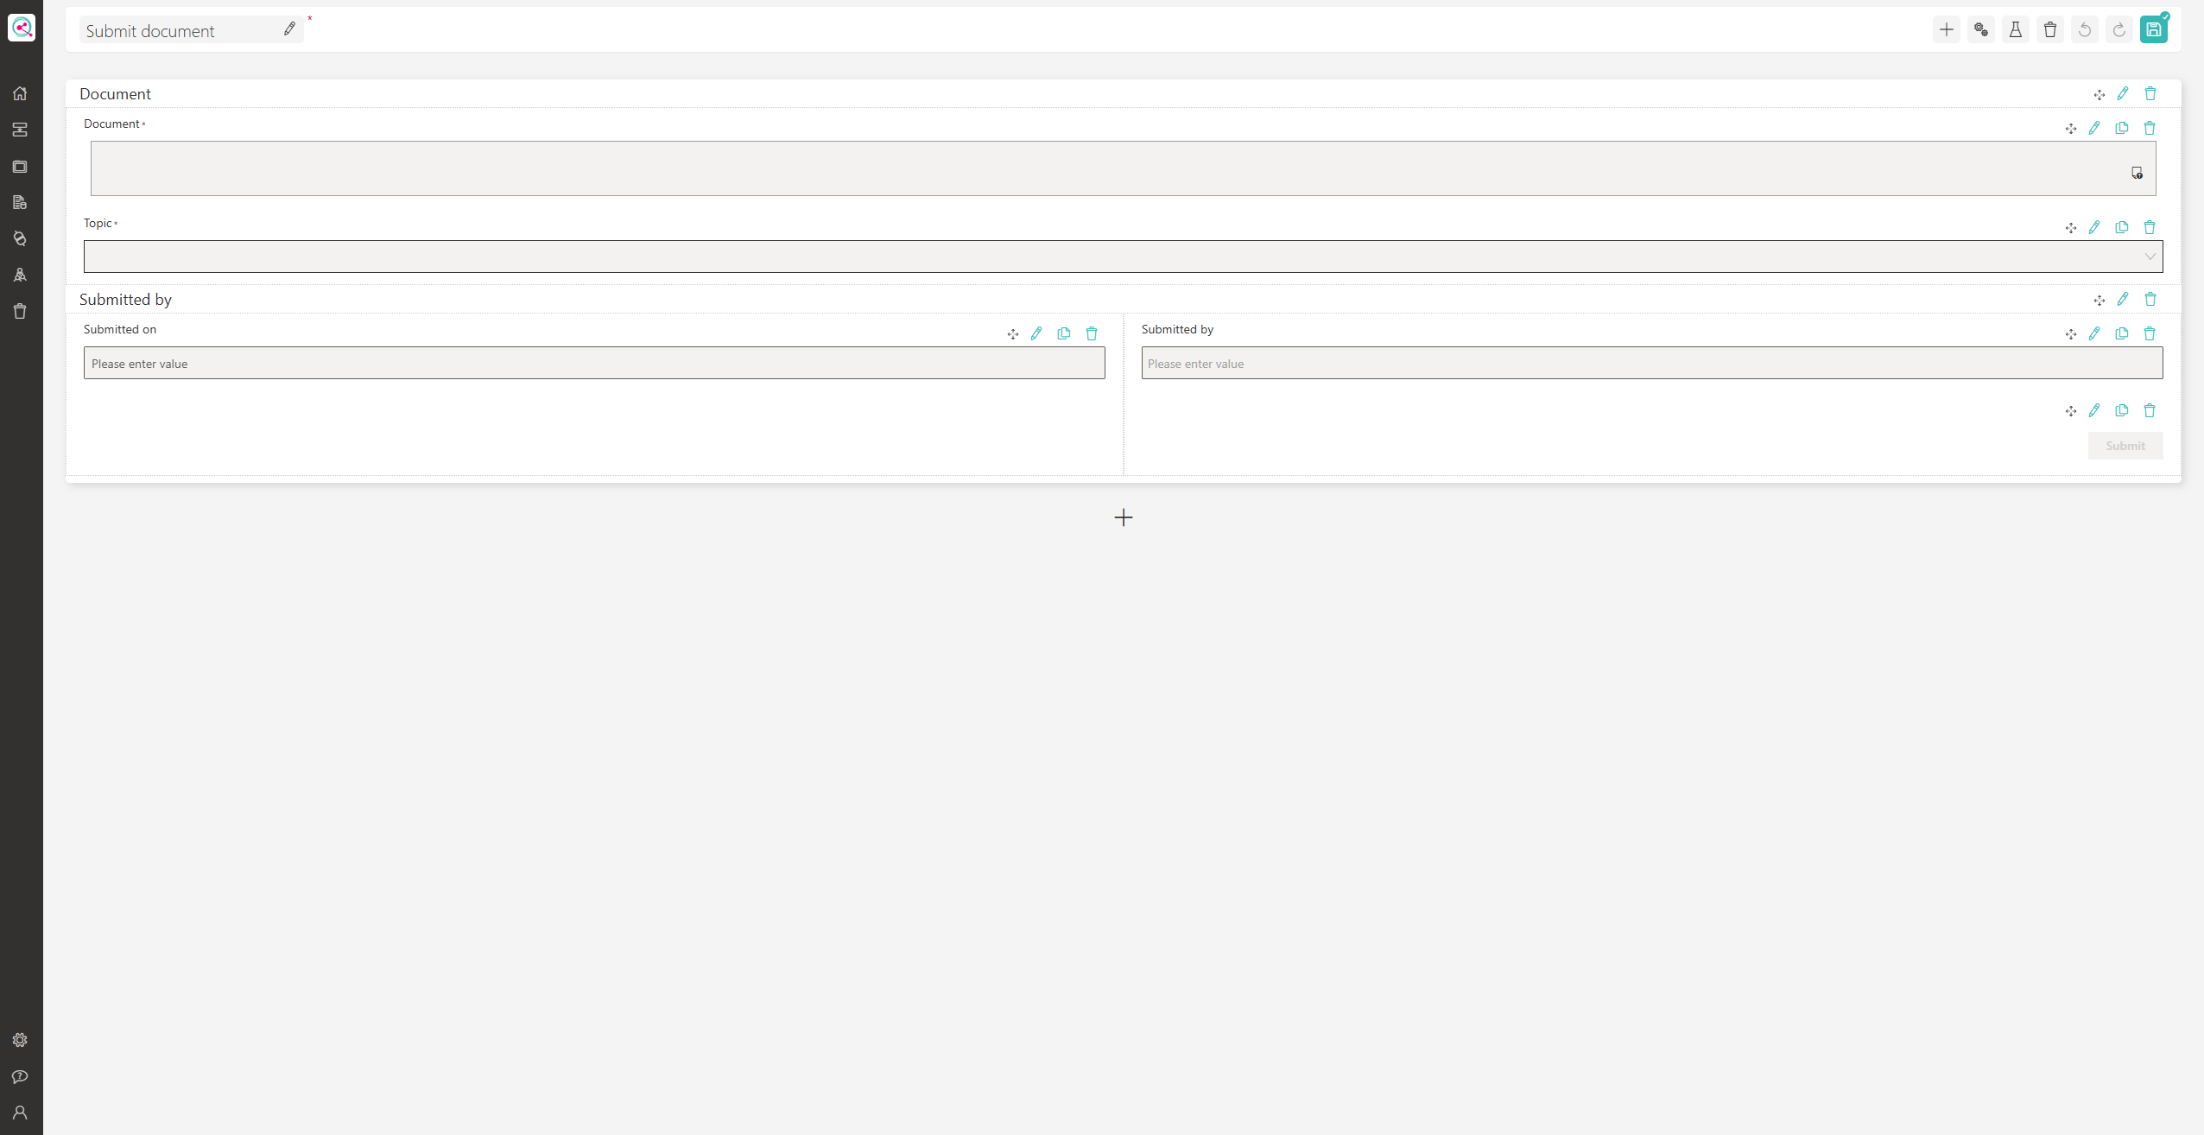Open the user profile icon at sidebar bottom
The image size is (2204, 1135).
pos(20,1113)
